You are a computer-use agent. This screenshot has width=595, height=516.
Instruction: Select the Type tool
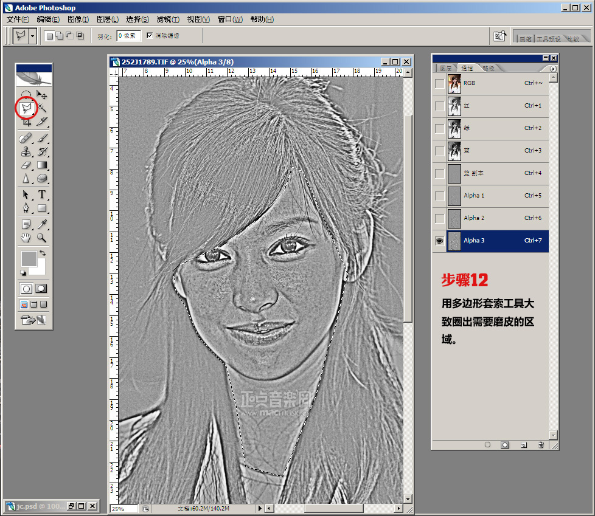click(x=43, y=194)
